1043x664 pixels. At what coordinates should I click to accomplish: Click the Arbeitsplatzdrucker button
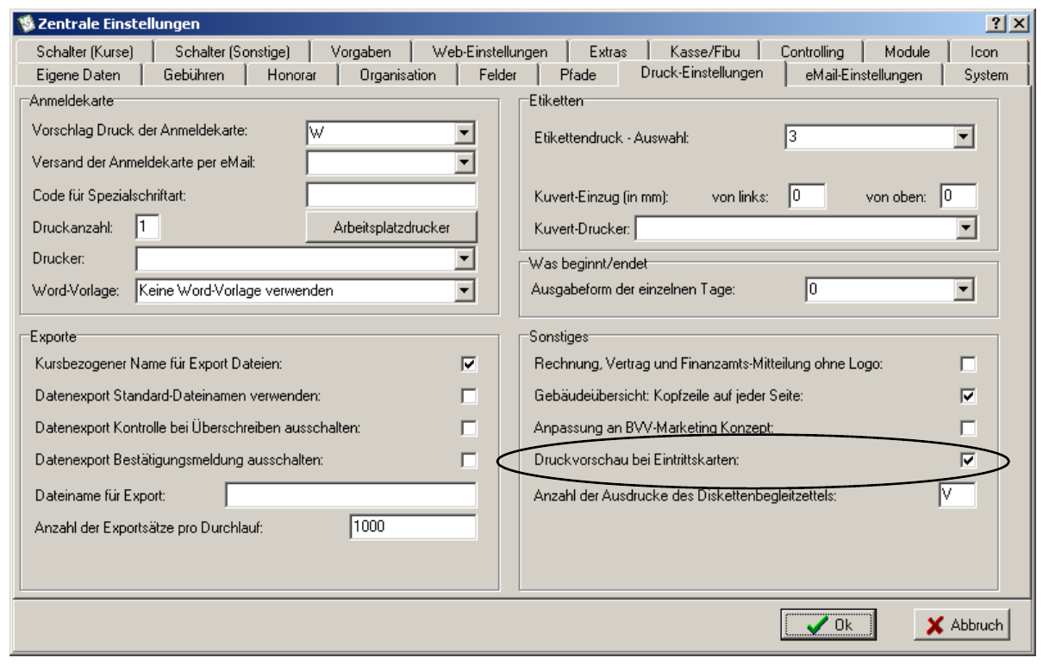tap(391, 227)
